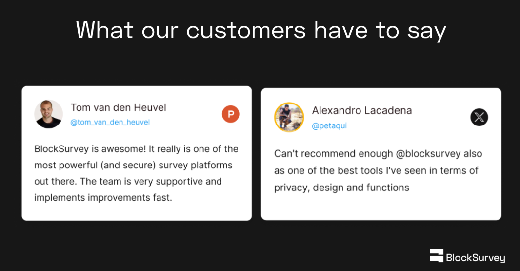Screen dimensions: 520x271
Task: Click the word "customers" in the heading
Action: (x=246, y=31)
